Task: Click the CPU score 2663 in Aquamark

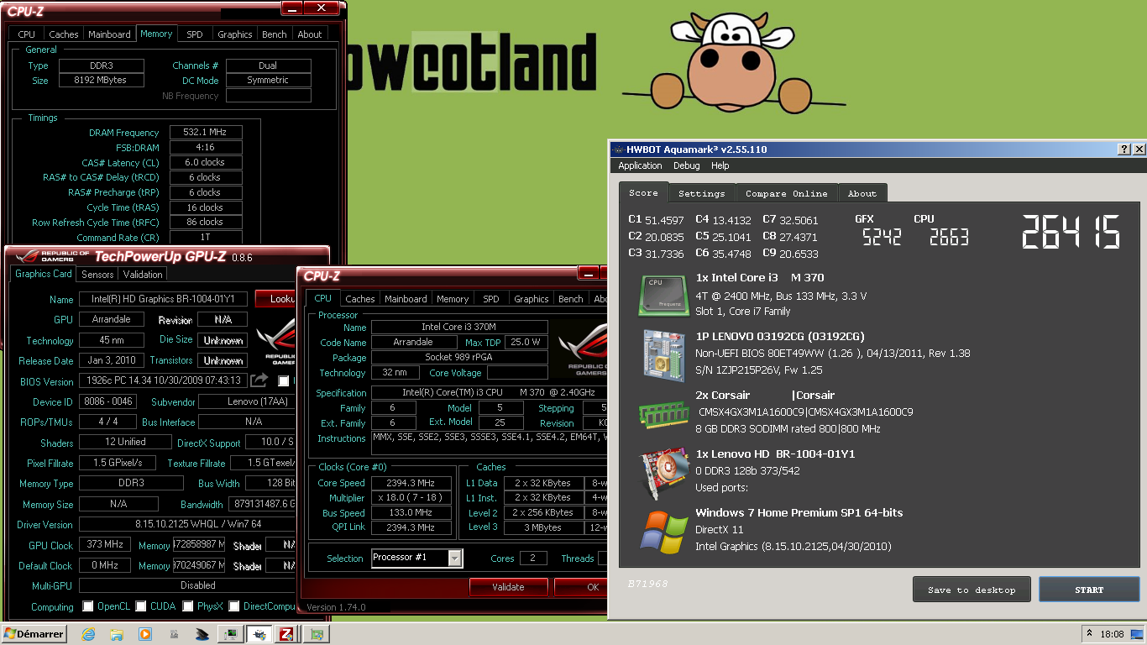Action: [x=949, y=238]
